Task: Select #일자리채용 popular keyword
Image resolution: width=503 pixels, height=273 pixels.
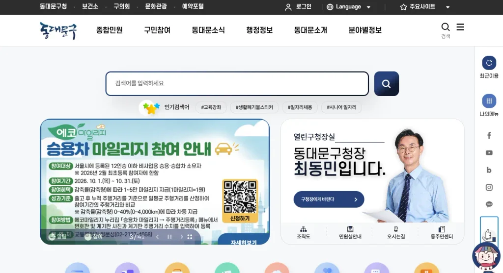Action: (300, 107)
